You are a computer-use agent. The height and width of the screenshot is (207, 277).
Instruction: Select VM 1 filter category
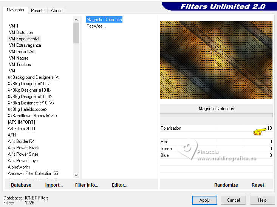pyautogui.click(x=14, y=26)
